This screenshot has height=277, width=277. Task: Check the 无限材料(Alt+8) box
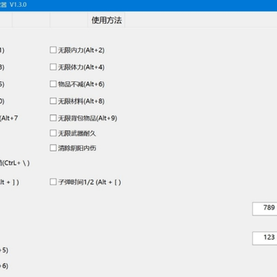pos(53,101)
